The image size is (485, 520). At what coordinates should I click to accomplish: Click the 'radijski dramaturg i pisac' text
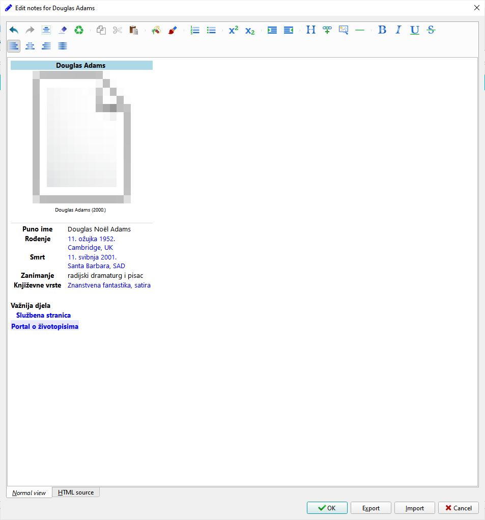[x=105, y=276]
